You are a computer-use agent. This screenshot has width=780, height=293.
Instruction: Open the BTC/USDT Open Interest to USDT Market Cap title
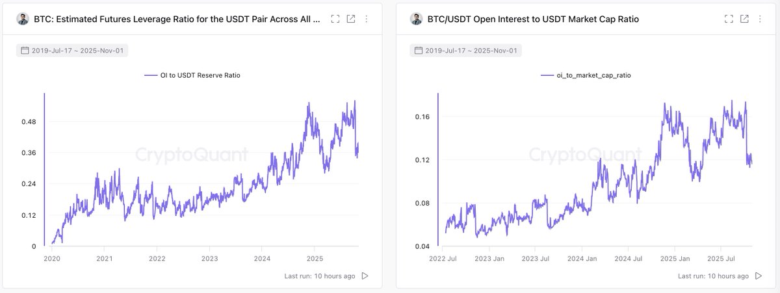(x=533, y=19)
